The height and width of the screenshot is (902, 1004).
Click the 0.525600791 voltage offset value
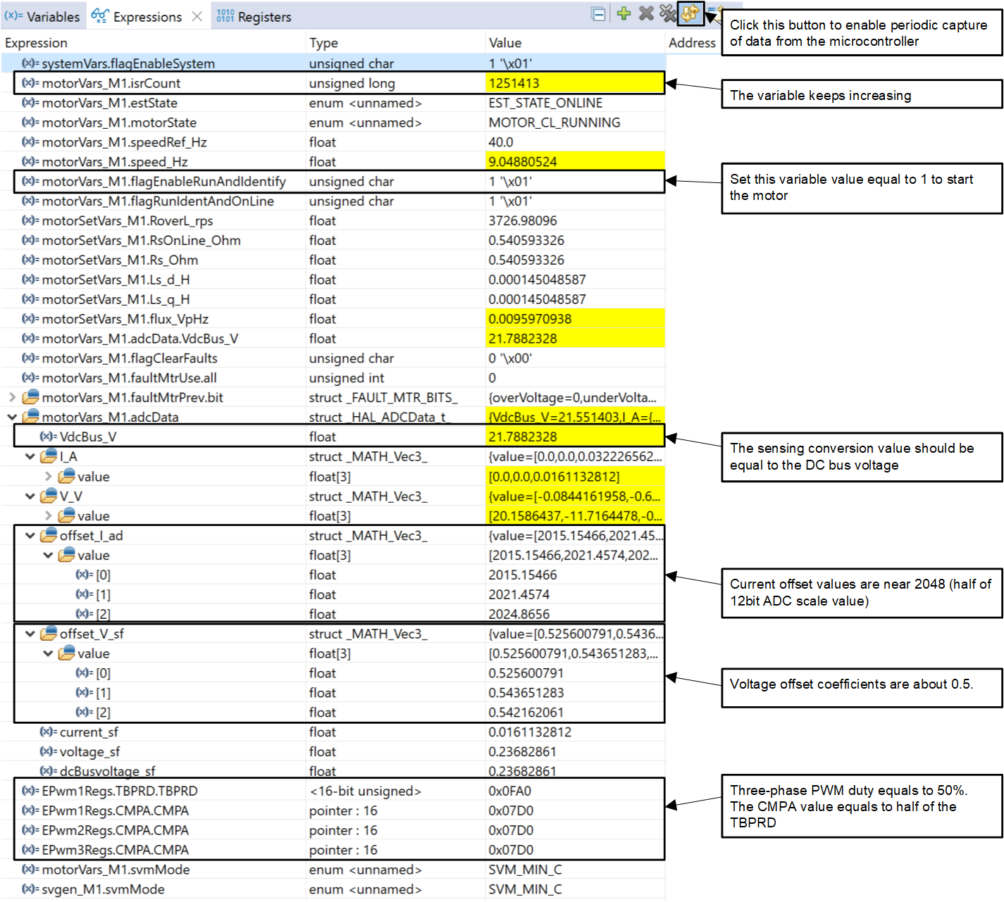[x=526, y=673]
